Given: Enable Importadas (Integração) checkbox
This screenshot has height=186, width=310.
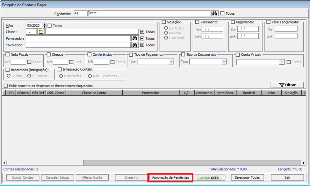Looking at the screenshot, I should [8, 70].
